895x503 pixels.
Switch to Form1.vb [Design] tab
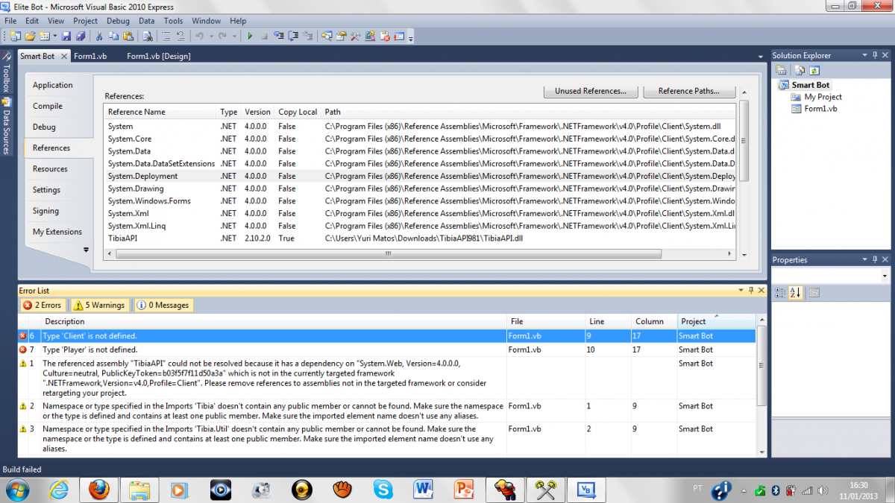pos(159,56)
